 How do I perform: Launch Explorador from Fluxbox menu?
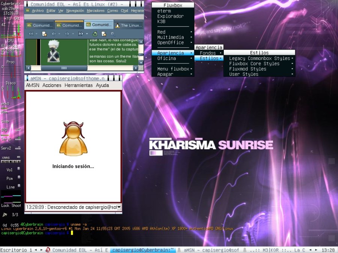[x=173, y=16]
